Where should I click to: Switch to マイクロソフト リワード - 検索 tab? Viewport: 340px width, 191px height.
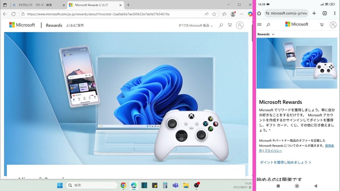(x=39, y=5)
